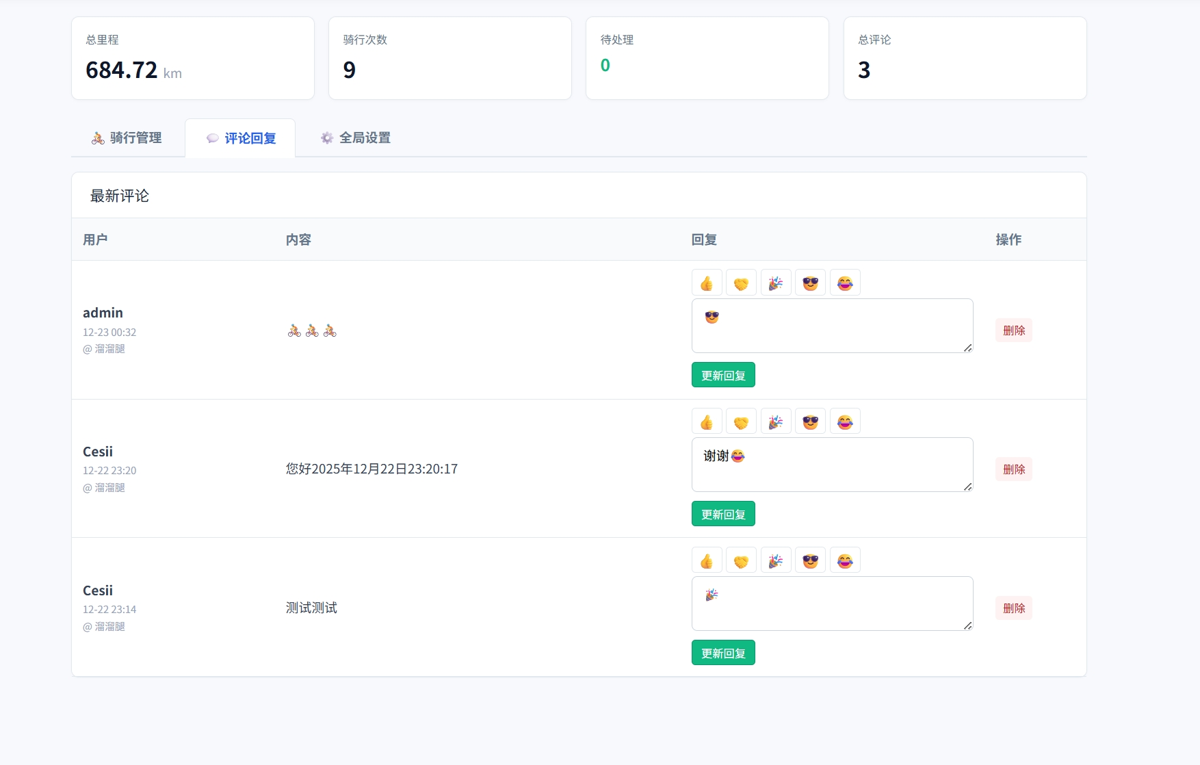
Task: Open the 全局设置 tab
Action: (x=356, y=138)
